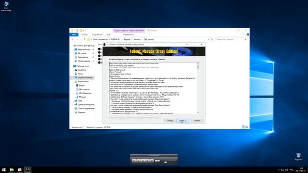Close the Fallout Nevada installer window
308x173 pixels.
point(202,45)
